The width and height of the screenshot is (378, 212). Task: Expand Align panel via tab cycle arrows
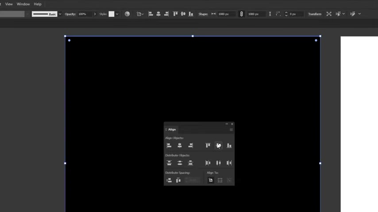166,129
